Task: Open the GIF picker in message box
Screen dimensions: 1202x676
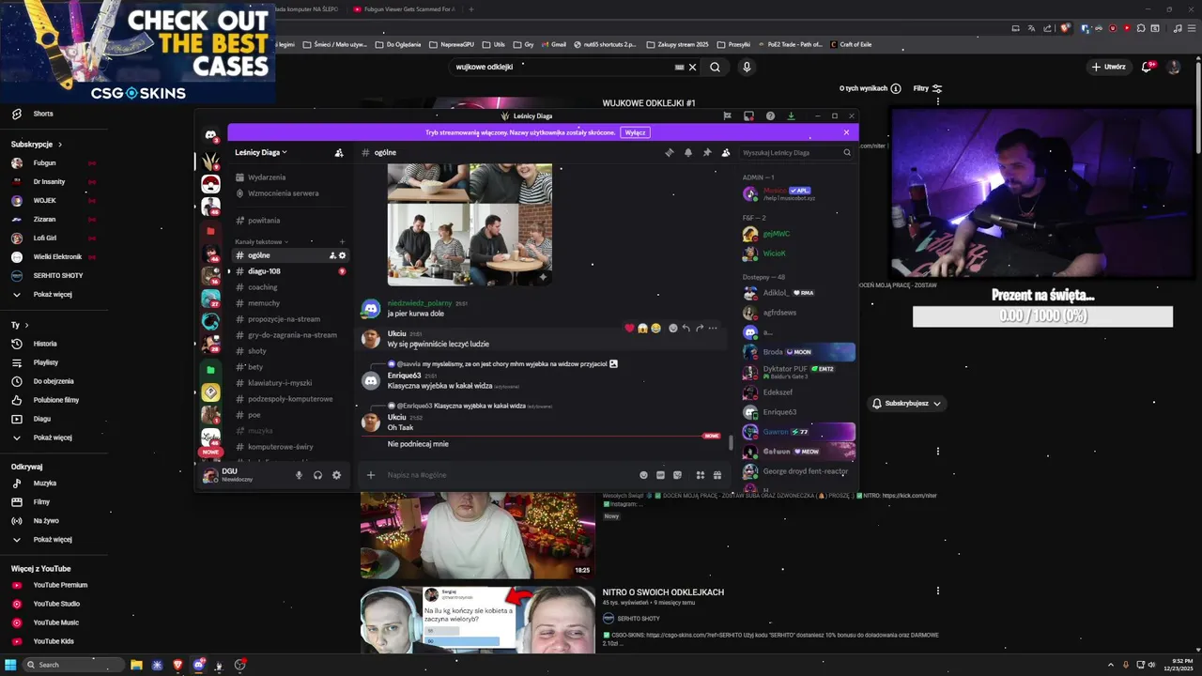Action: [x=660, y=475]
